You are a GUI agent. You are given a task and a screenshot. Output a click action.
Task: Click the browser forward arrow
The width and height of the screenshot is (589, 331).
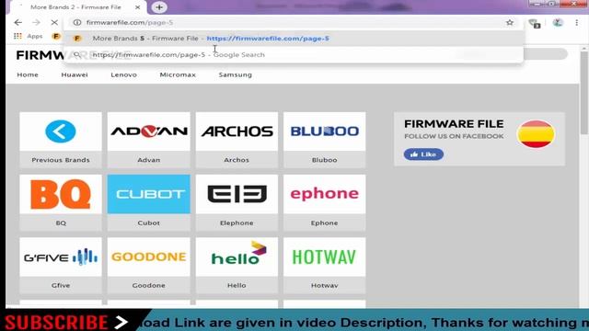pyautogui.click(x=36, y=22)
